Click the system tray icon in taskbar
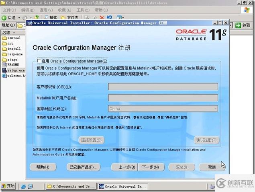This screenshot has width=255, height=192. pyautogui.click(x=212, y=187)
